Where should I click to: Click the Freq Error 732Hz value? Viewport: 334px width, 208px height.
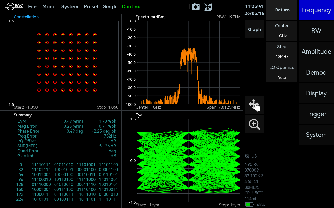coord(110,136)
